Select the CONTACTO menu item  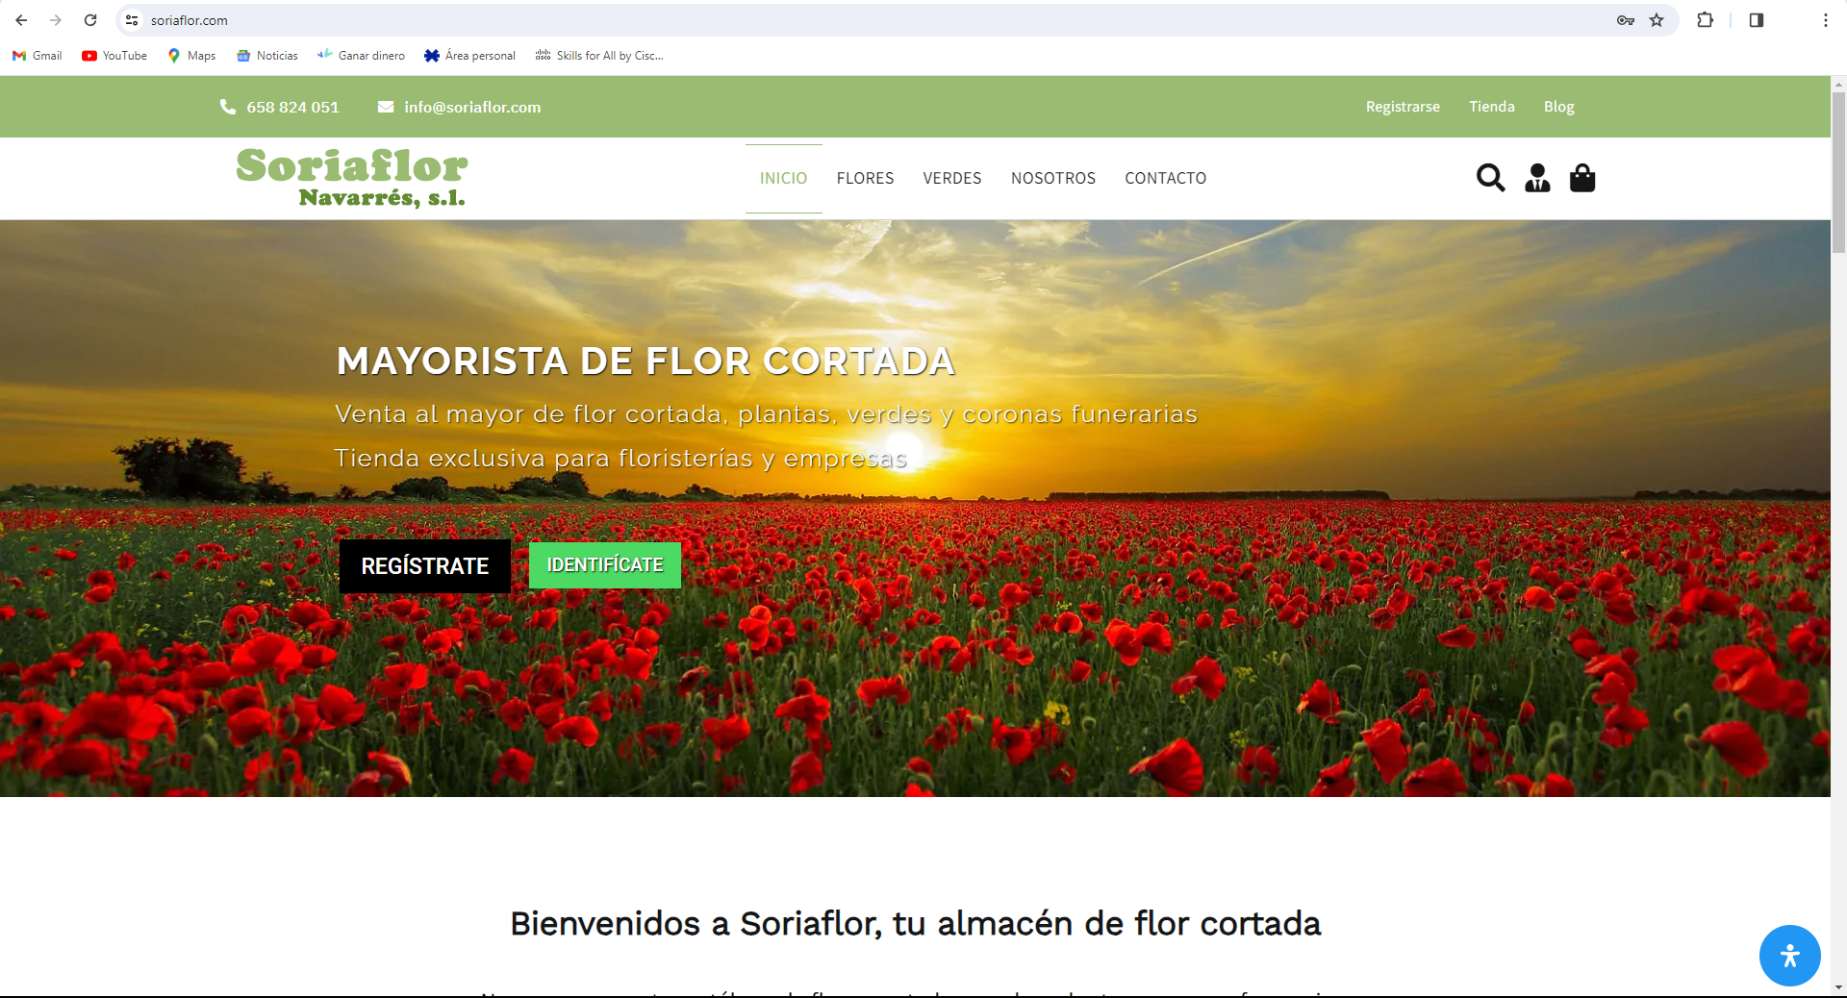[x=1165, y=178]
